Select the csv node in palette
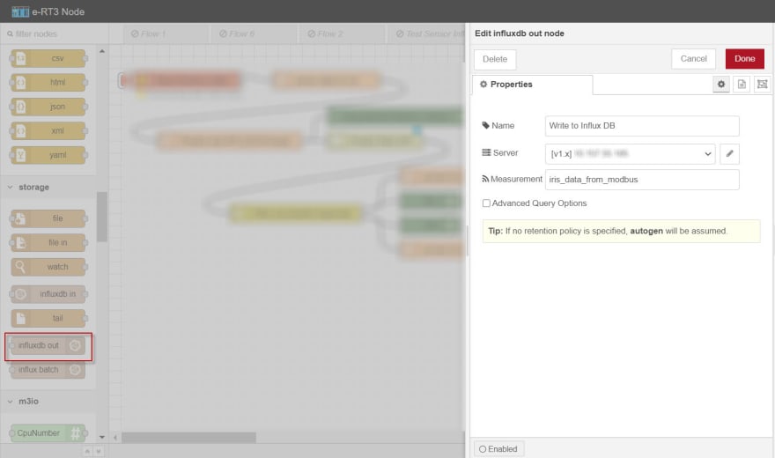The width and height of the screenshot is (775, 458). 48,58
